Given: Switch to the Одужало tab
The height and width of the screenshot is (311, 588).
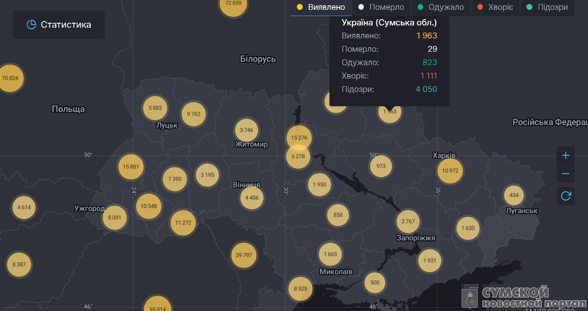Looking at the screenshot, I should 440,7.
